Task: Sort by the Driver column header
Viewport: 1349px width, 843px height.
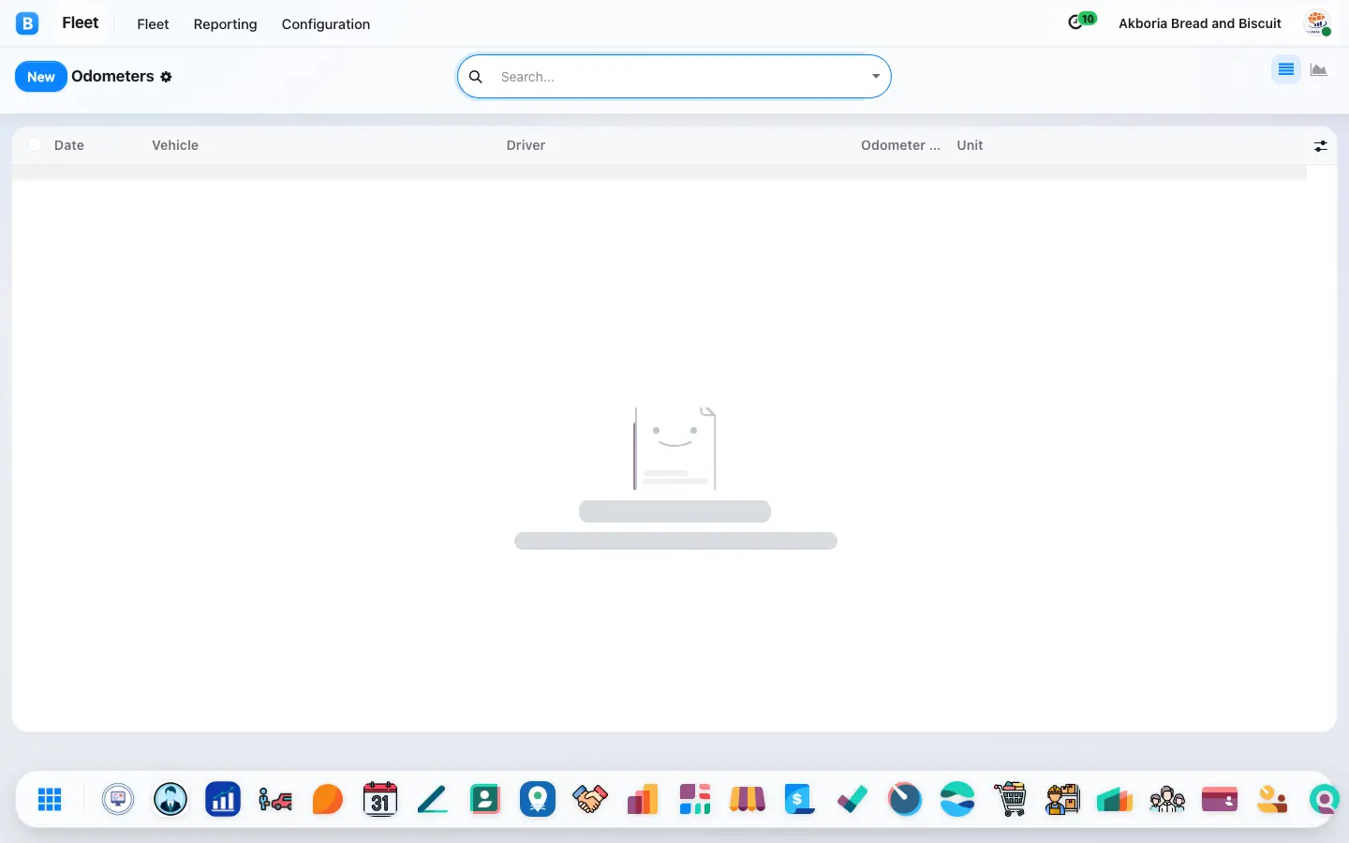Action: [x=526, y=145]
